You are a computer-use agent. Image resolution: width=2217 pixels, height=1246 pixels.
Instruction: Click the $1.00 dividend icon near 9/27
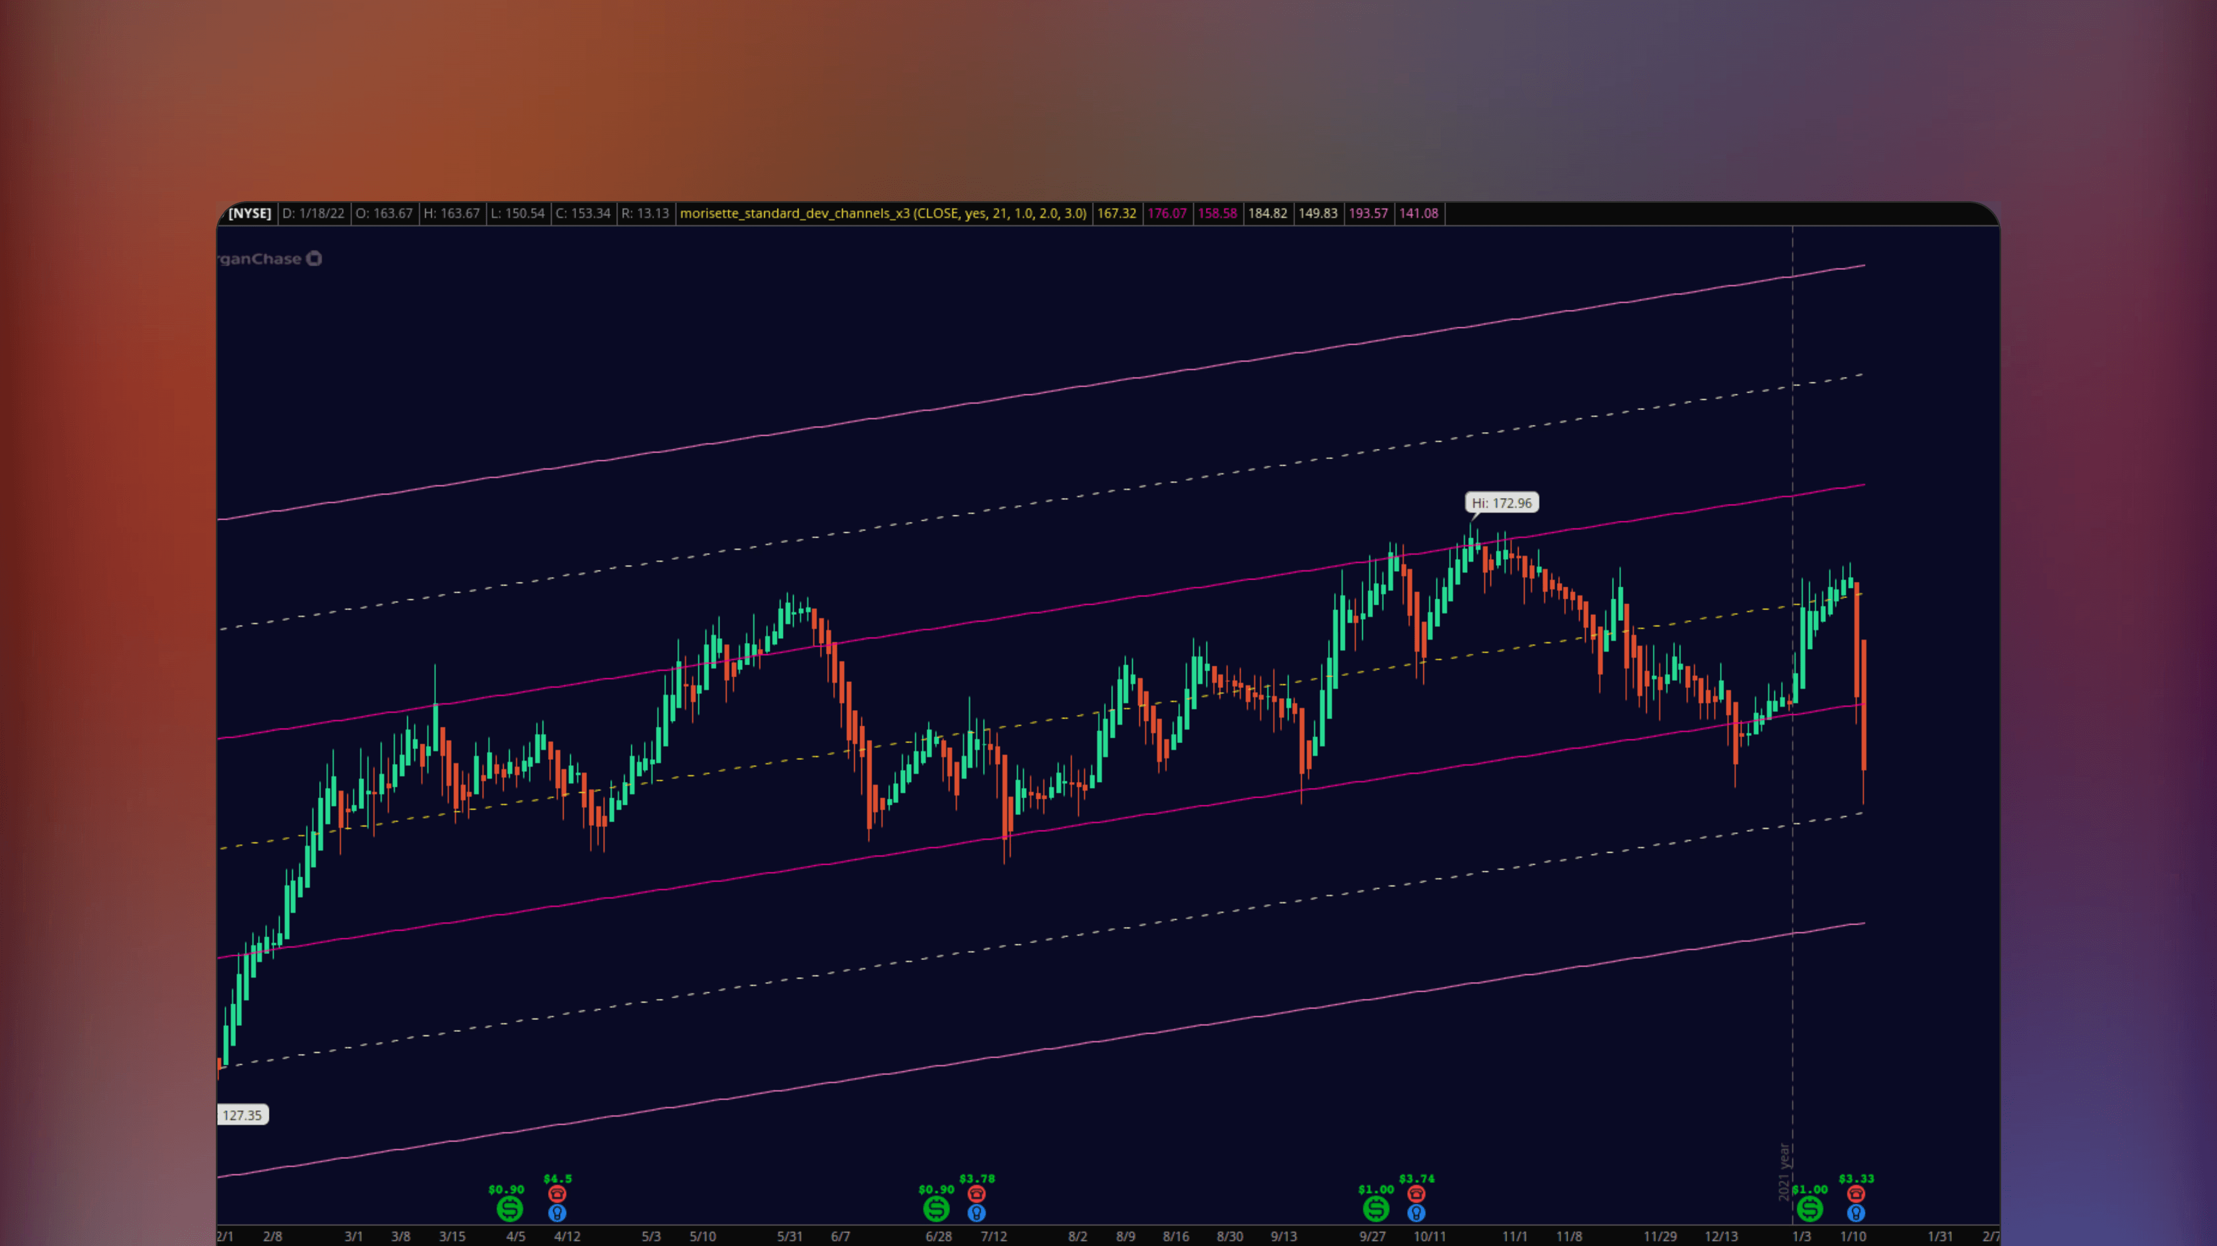[1375, 1208]
